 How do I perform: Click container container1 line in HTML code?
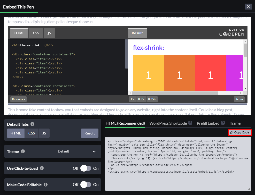tap(43, 54)
